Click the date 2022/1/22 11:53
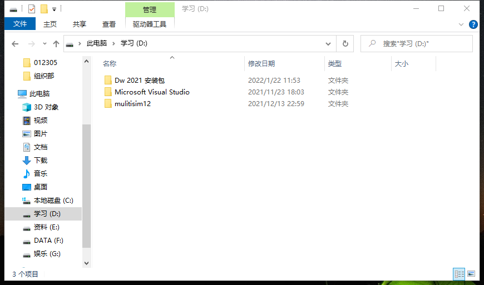 pos(274,81)
